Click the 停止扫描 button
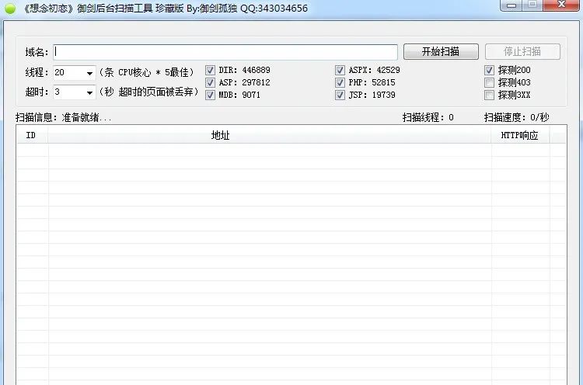Screen dimensions: 583x385 (522, 52)
